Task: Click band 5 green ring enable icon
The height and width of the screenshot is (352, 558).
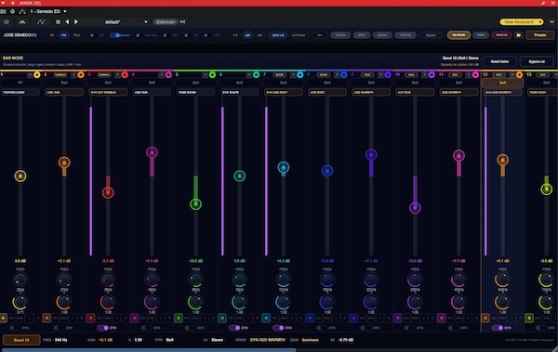Action: pyautogui.click(x=212, y=74)
